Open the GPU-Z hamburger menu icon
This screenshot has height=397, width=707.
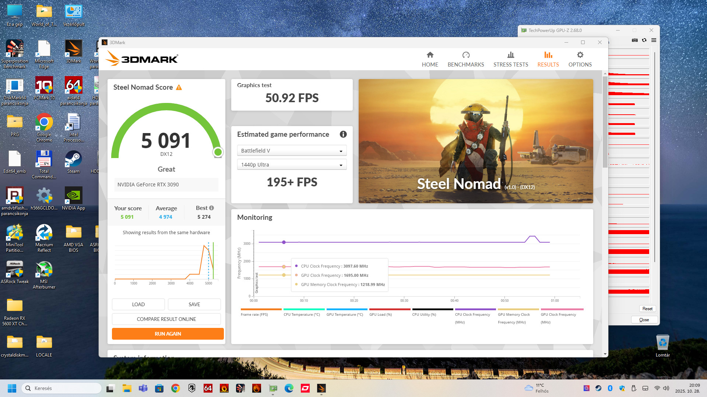coord(654,40)
